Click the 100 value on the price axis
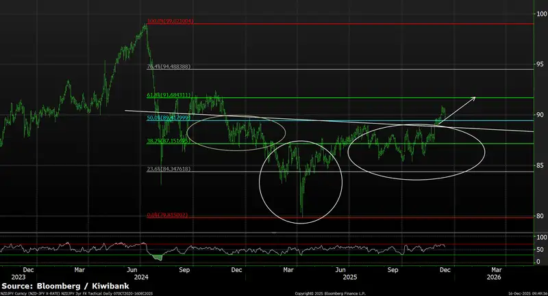The height and width of the screenshot is (296, 548). [542, 14]
